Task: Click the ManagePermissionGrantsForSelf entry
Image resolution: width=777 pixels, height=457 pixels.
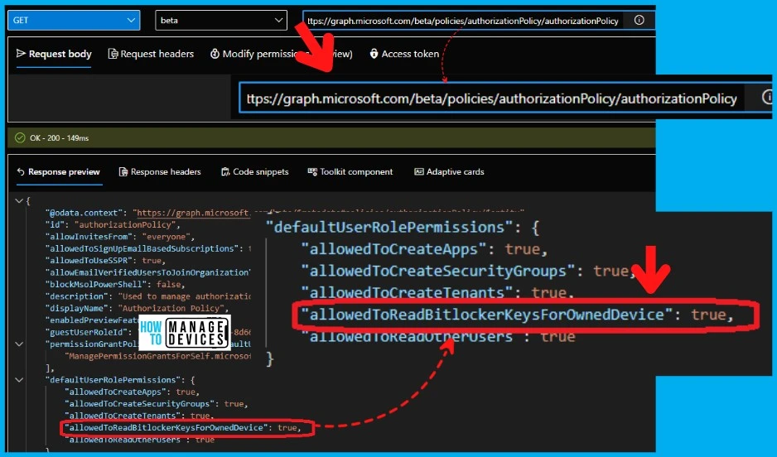Action: click(157, 356)
